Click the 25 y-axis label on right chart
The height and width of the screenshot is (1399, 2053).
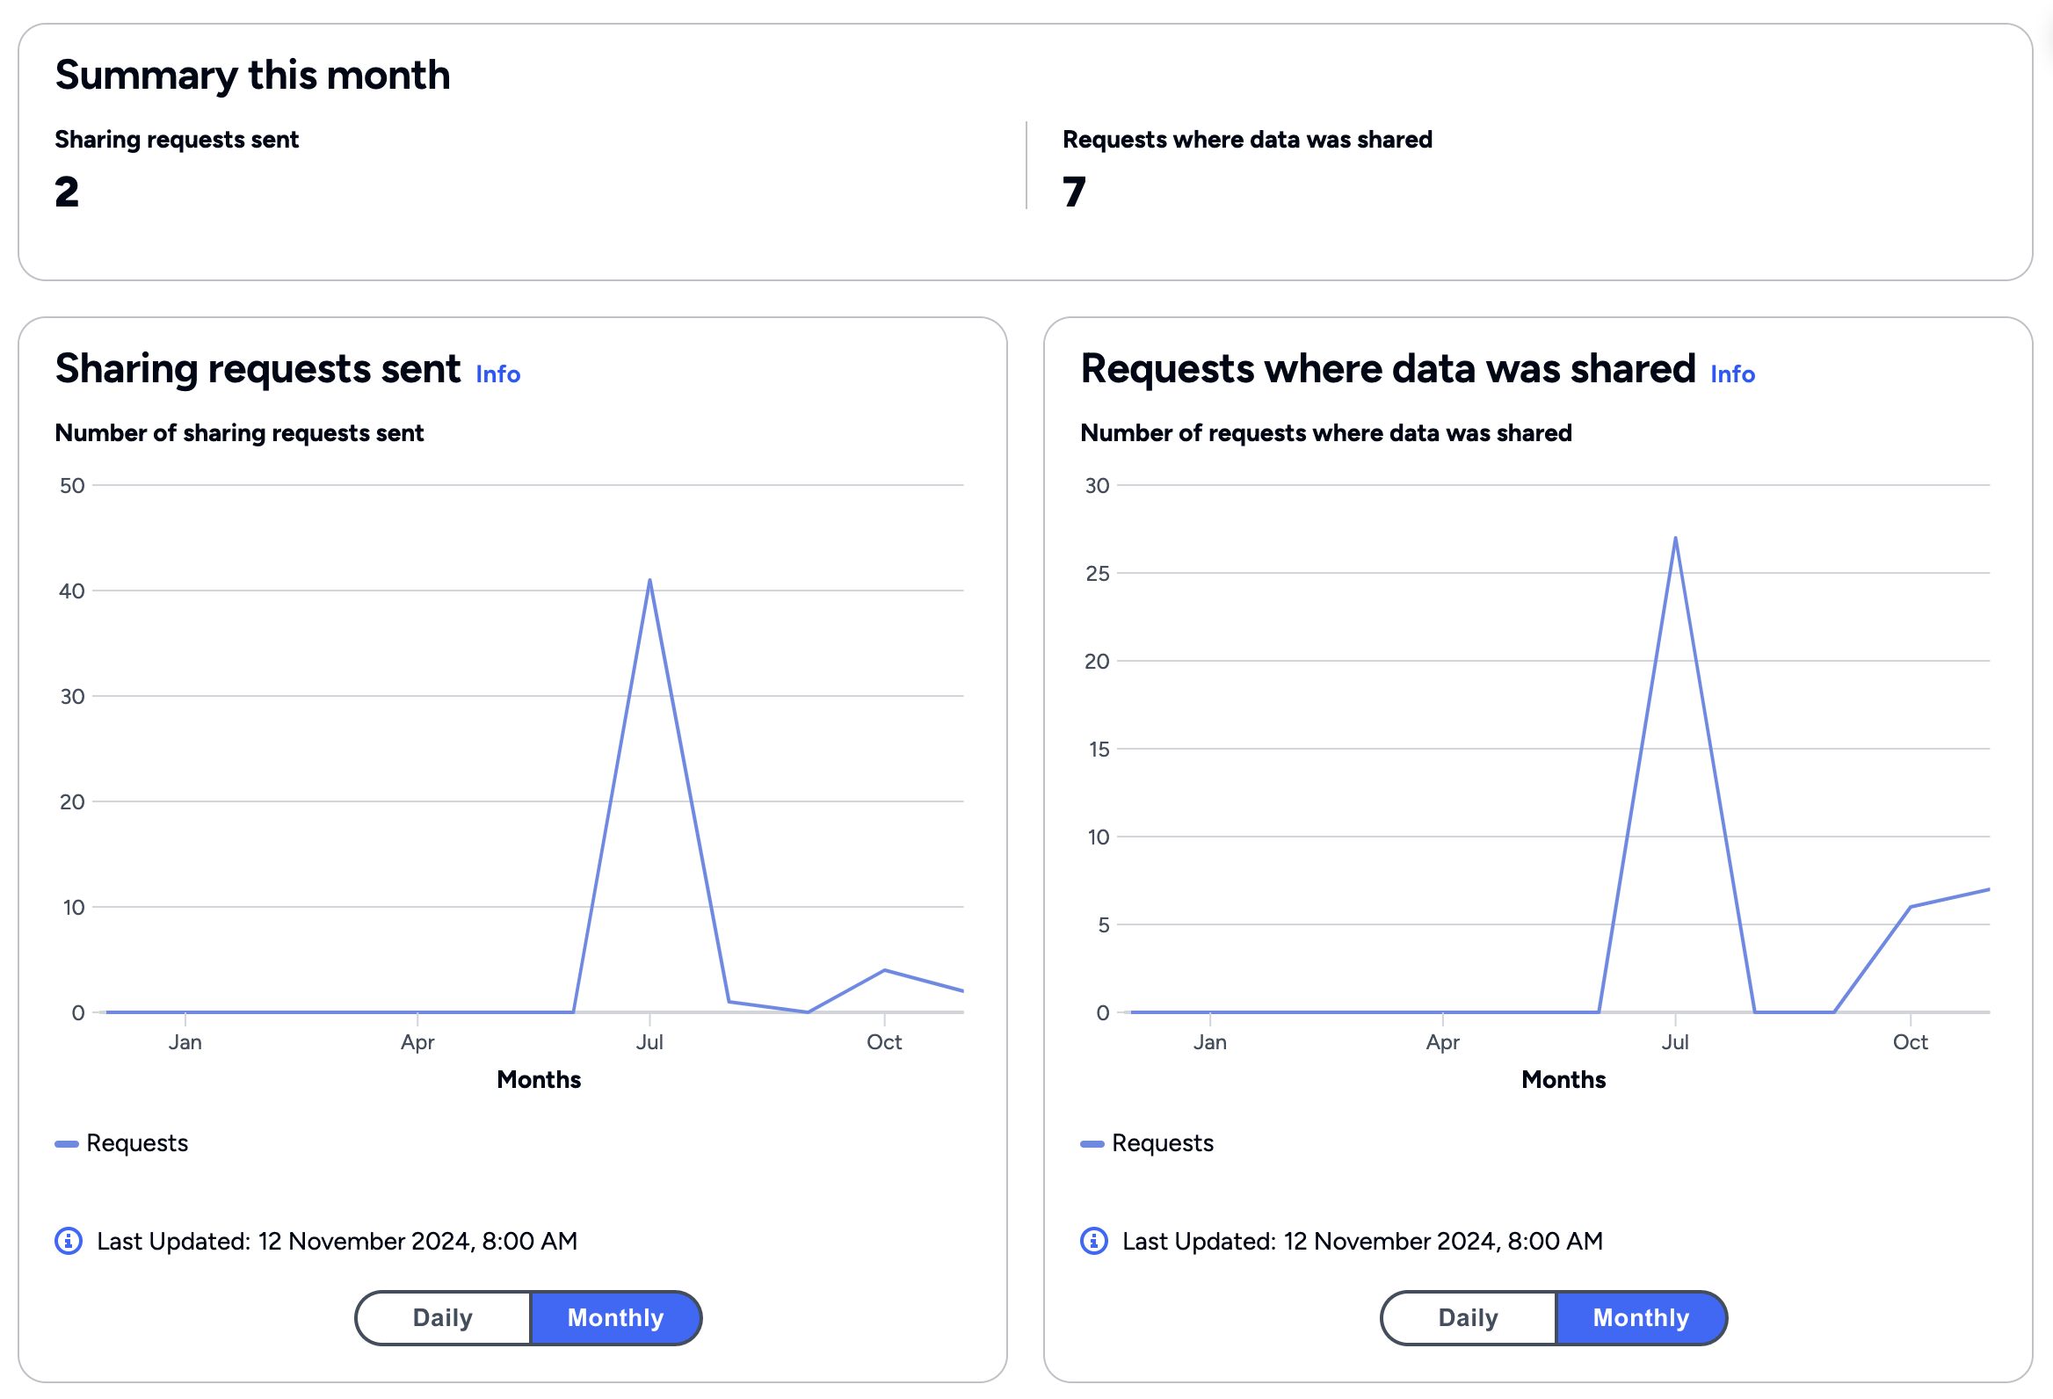click(1097, 573)
